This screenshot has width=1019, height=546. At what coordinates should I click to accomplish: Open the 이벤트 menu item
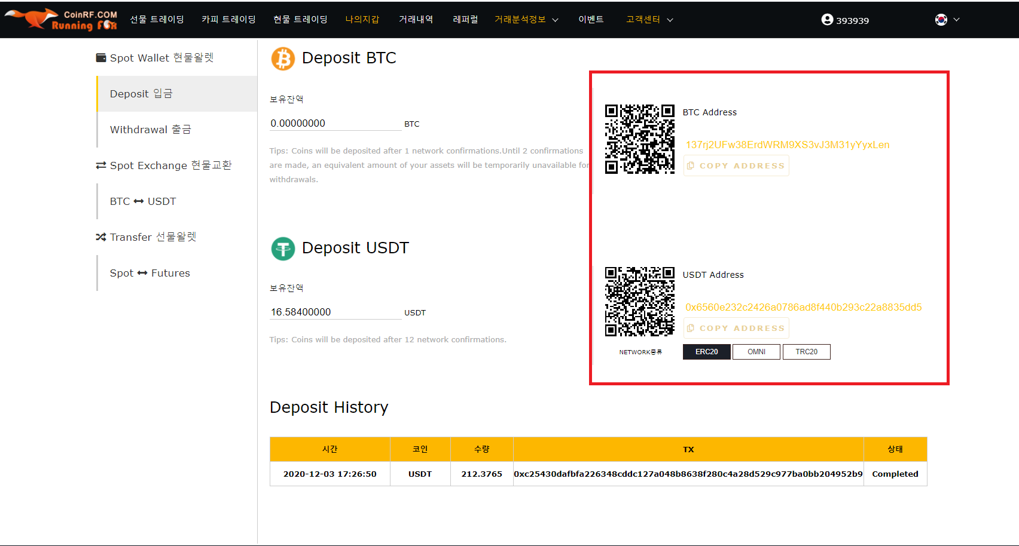pos(591,20)
